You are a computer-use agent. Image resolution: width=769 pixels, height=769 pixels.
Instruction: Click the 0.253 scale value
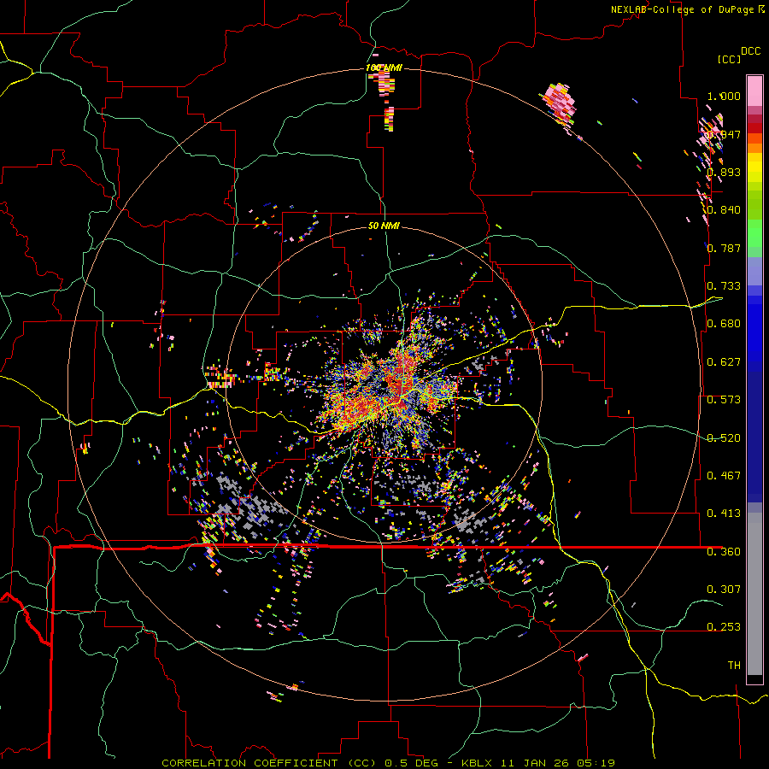[724, 627]
